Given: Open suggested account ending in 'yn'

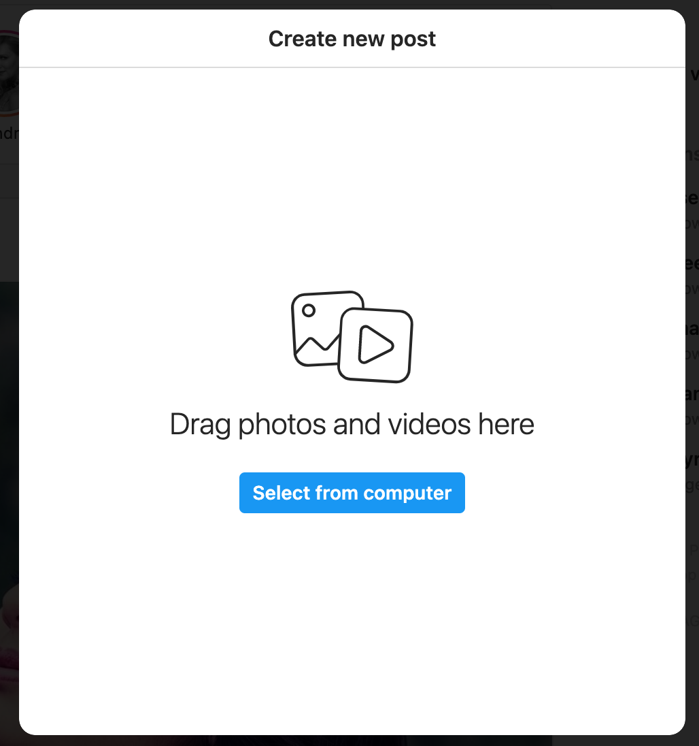Looking at the screenshot, I should coord(692,459).
